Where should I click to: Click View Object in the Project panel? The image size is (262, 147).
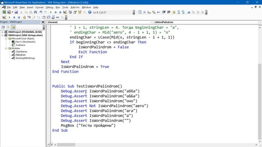pyautogui.click(x=8, y=27)
